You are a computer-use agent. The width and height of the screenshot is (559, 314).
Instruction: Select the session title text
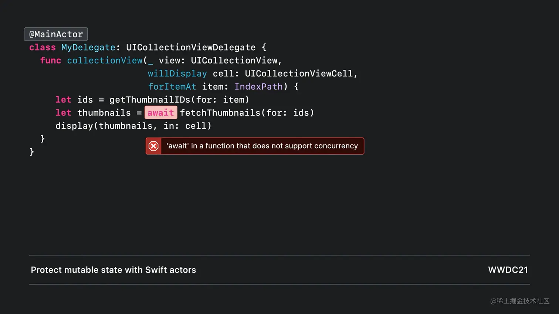(x=113, y=270)
